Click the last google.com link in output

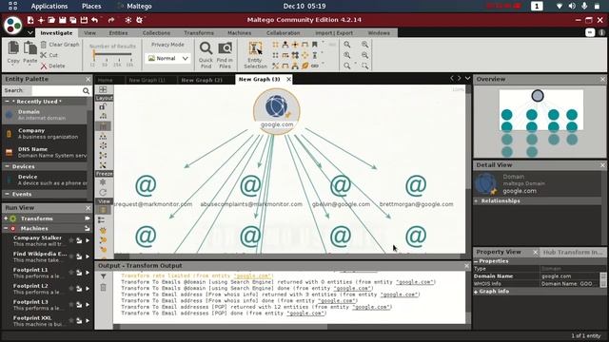[305, 313]
